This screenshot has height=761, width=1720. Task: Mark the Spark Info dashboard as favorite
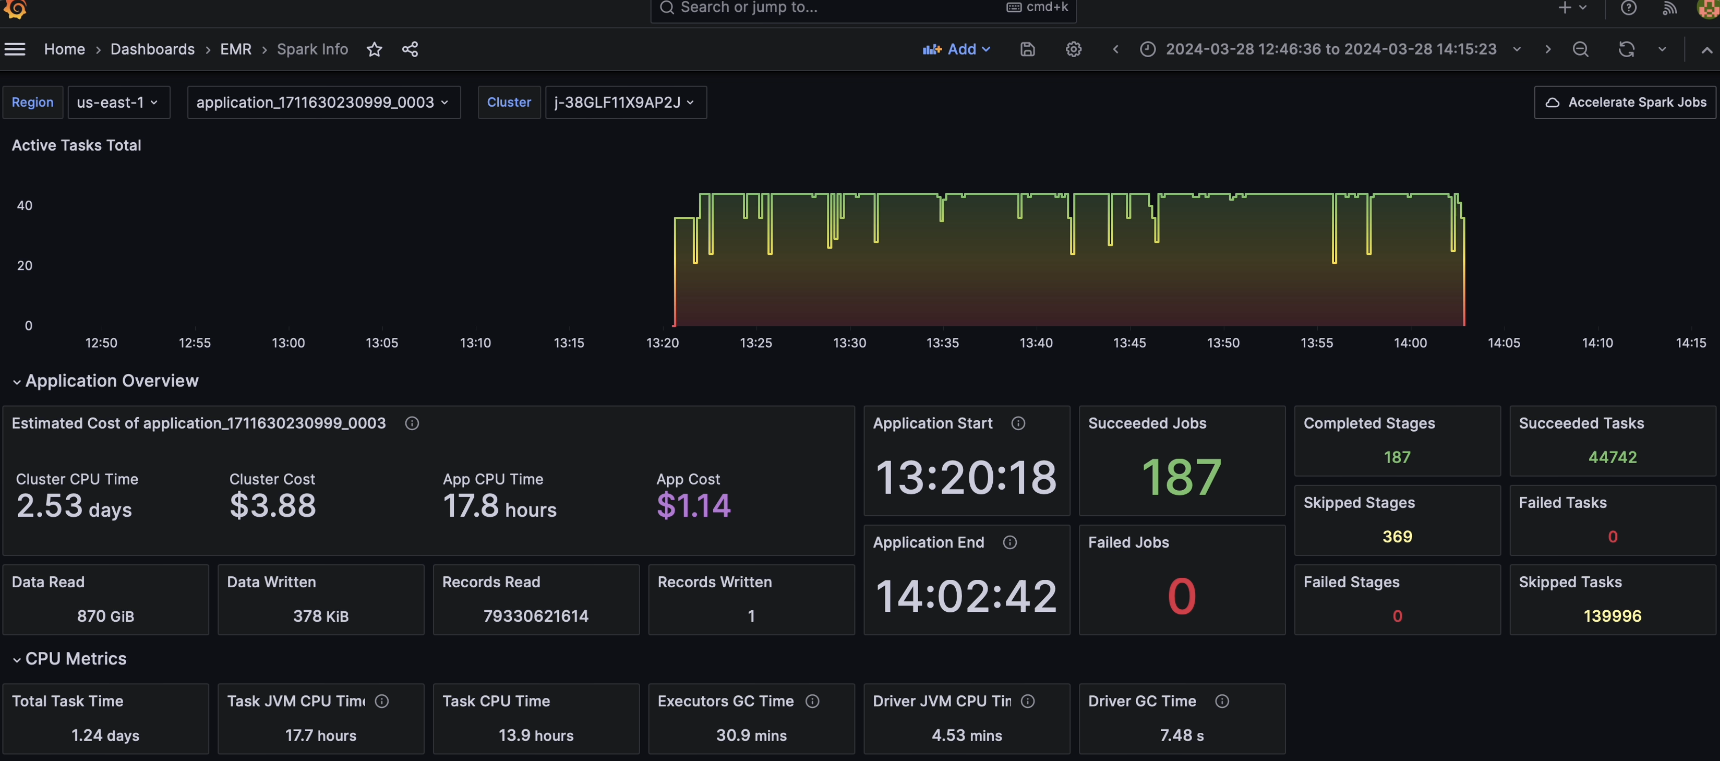click(x=375, y=49)
